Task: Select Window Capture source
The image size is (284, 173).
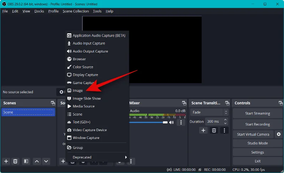Action: point(97,138)
